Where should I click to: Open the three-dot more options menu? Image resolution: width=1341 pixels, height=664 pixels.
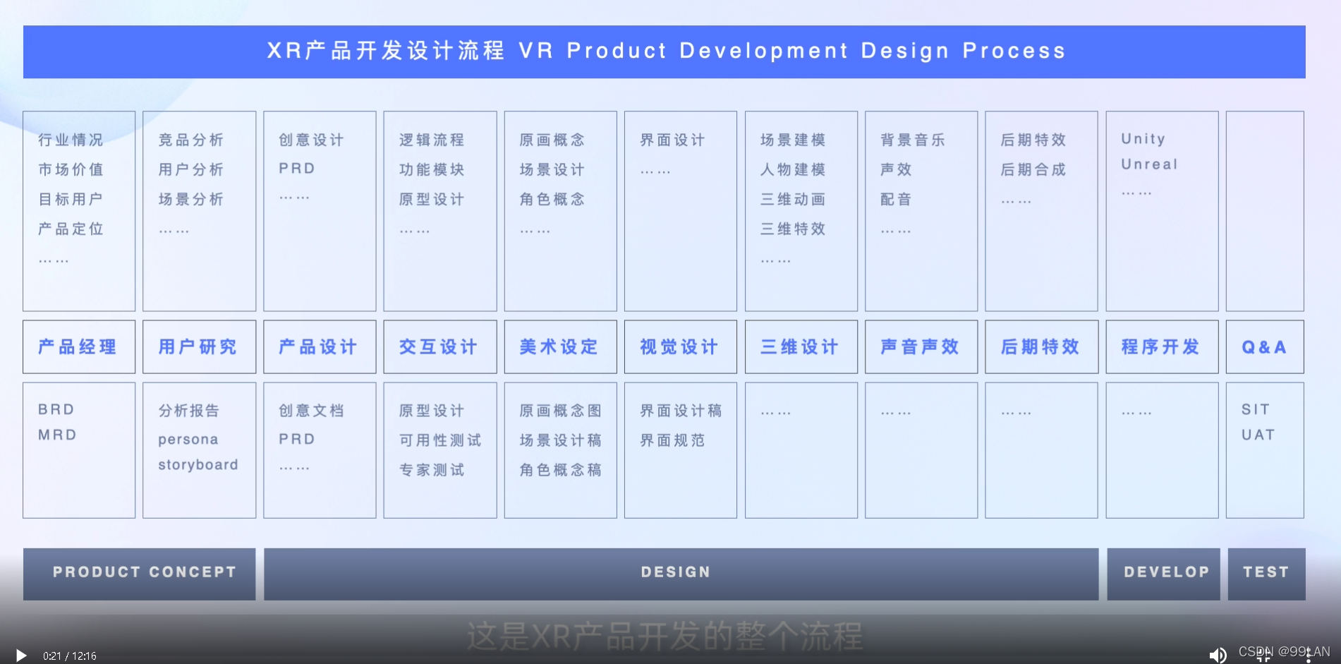pos(1309,656)
